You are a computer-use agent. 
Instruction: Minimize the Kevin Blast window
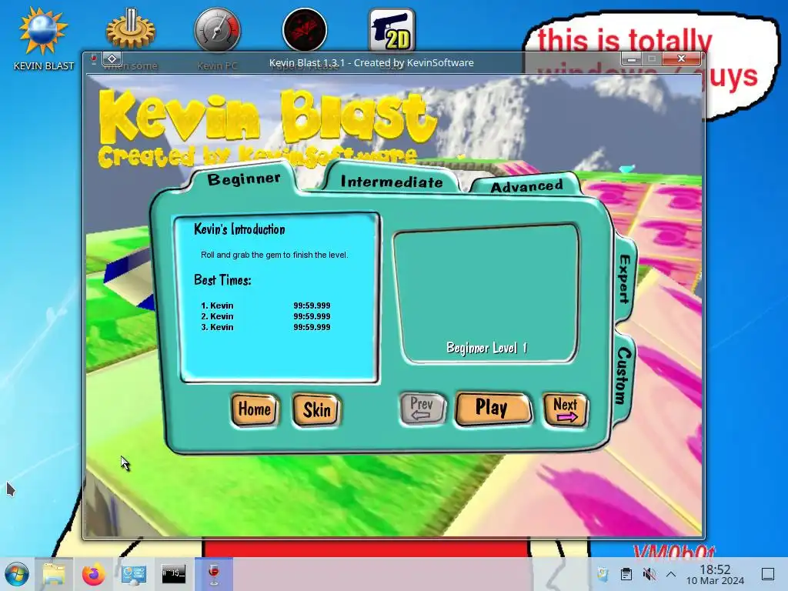coord(631,58)
